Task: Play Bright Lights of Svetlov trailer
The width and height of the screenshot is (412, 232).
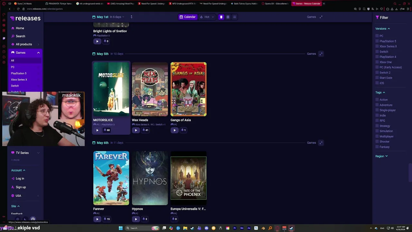Action: (97, 41)
